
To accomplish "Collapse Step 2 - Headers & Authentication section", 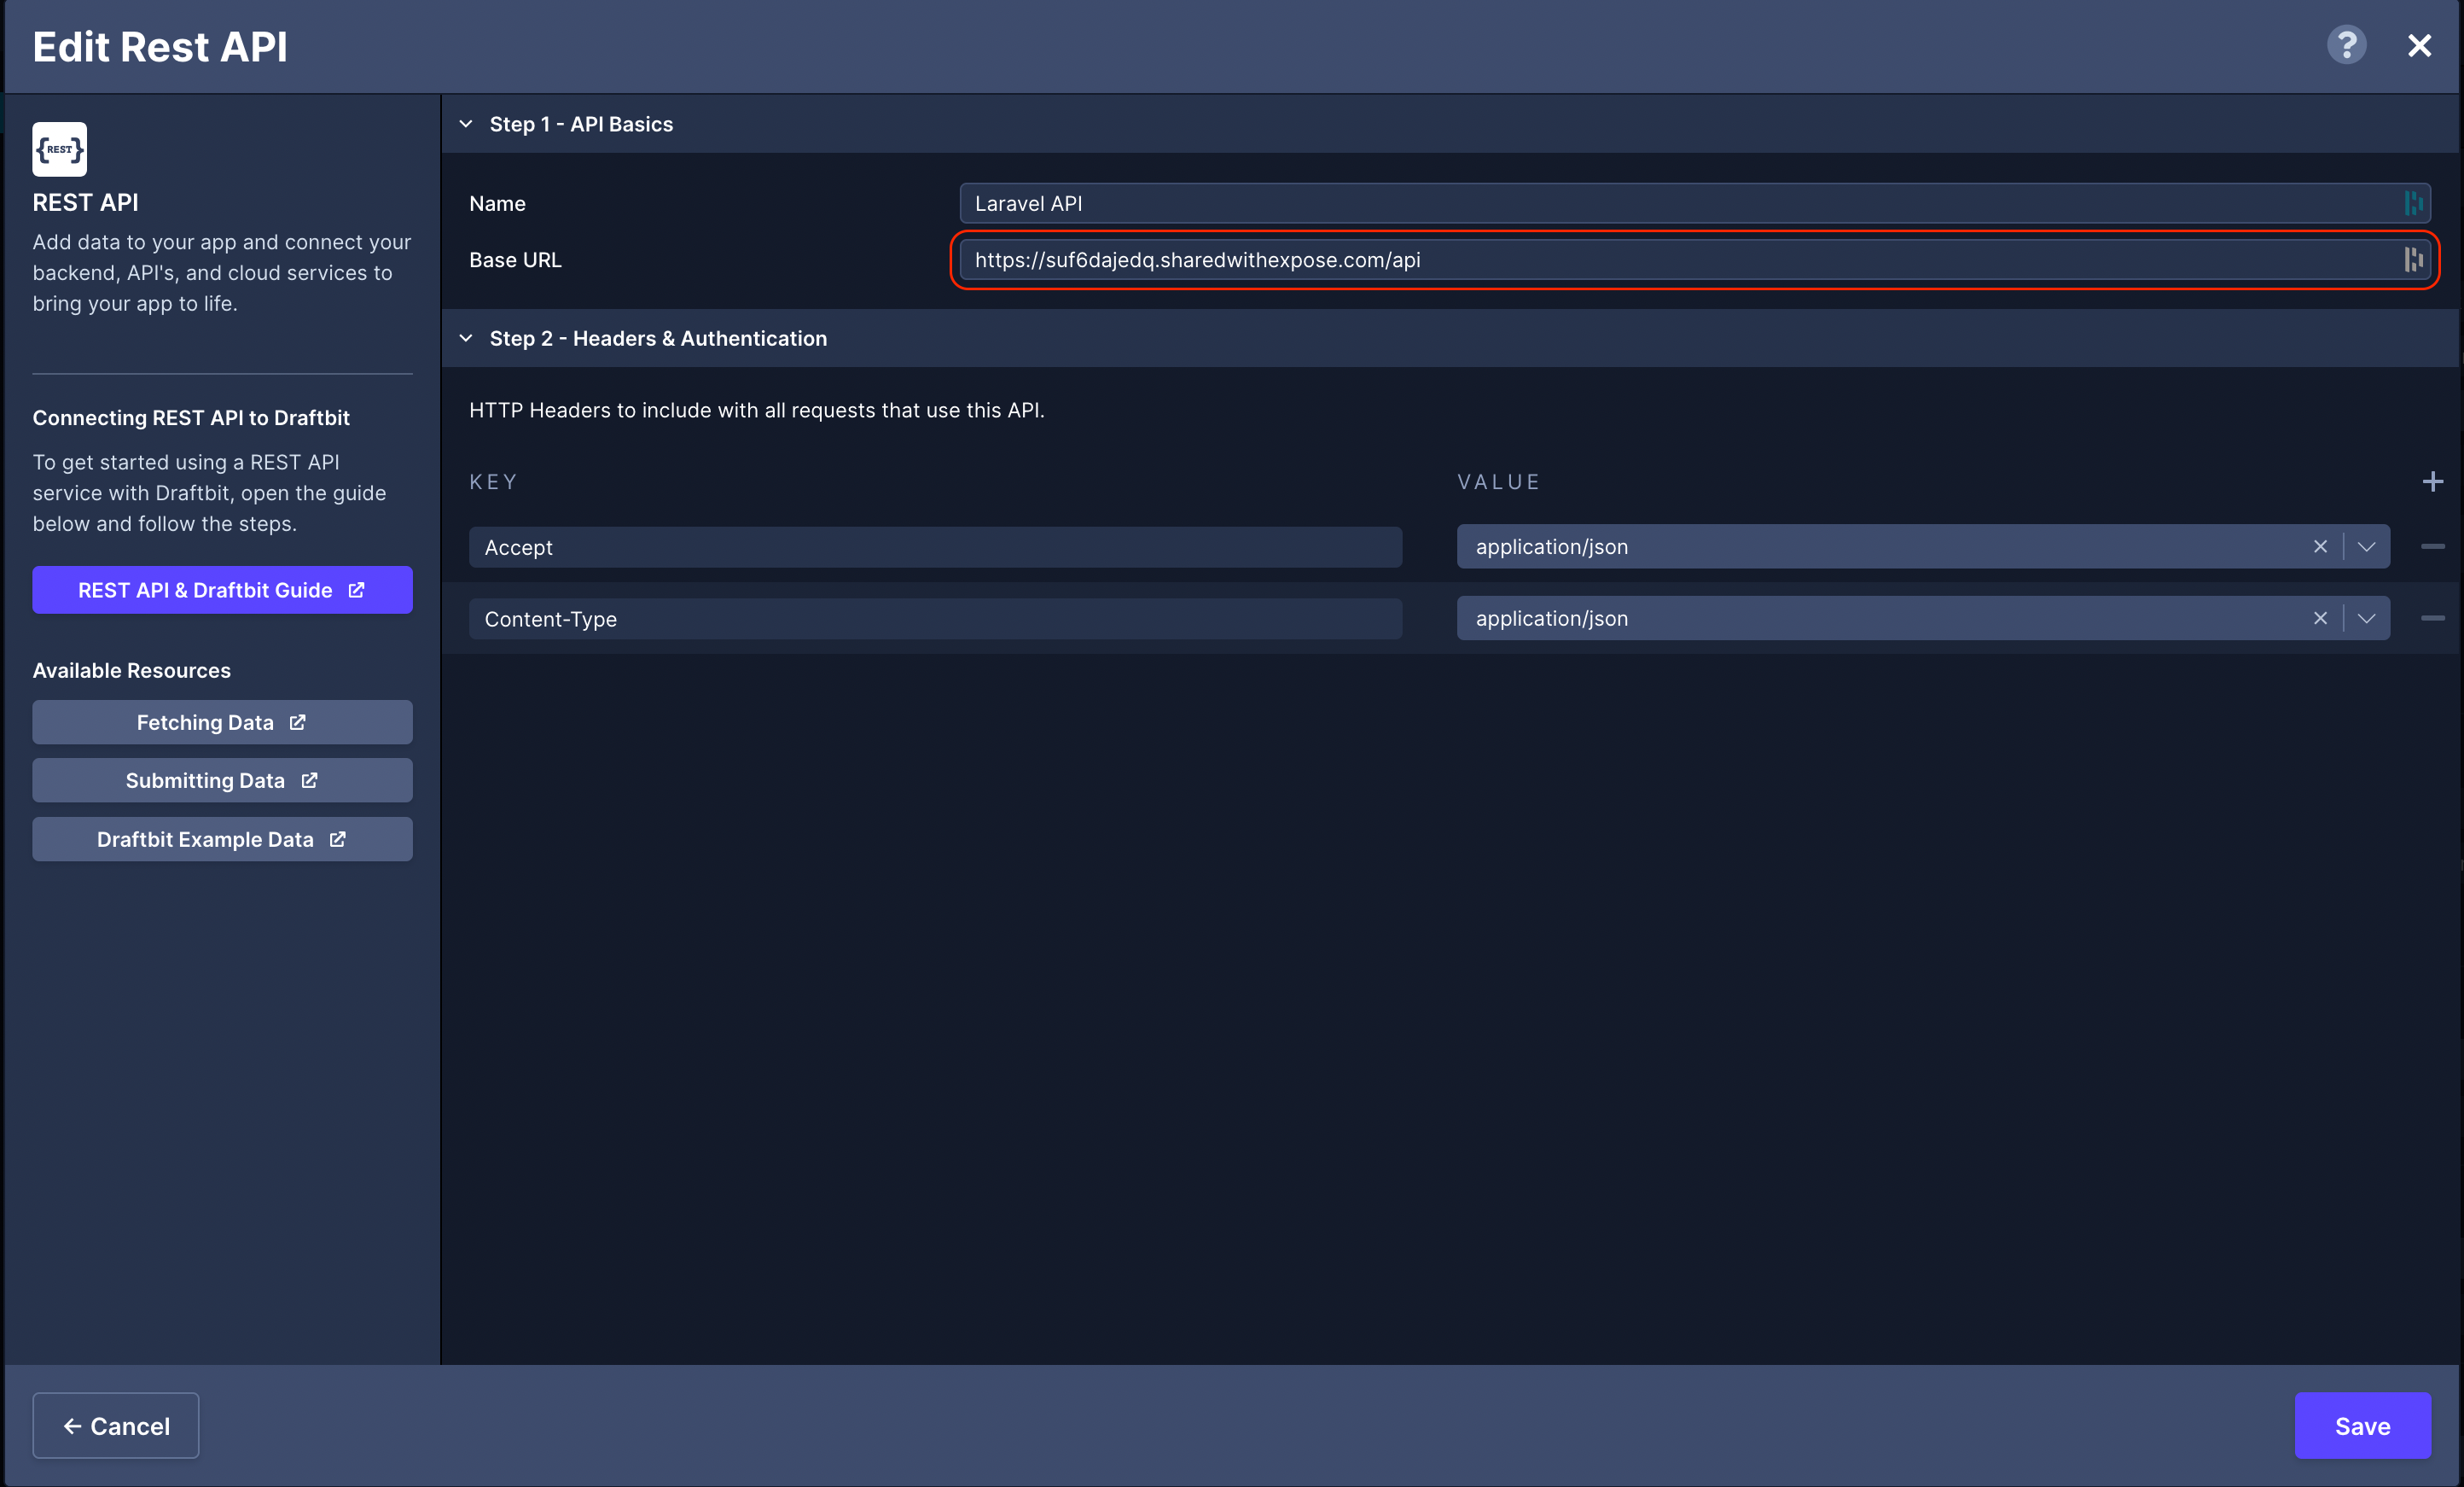I will (466, 338).
